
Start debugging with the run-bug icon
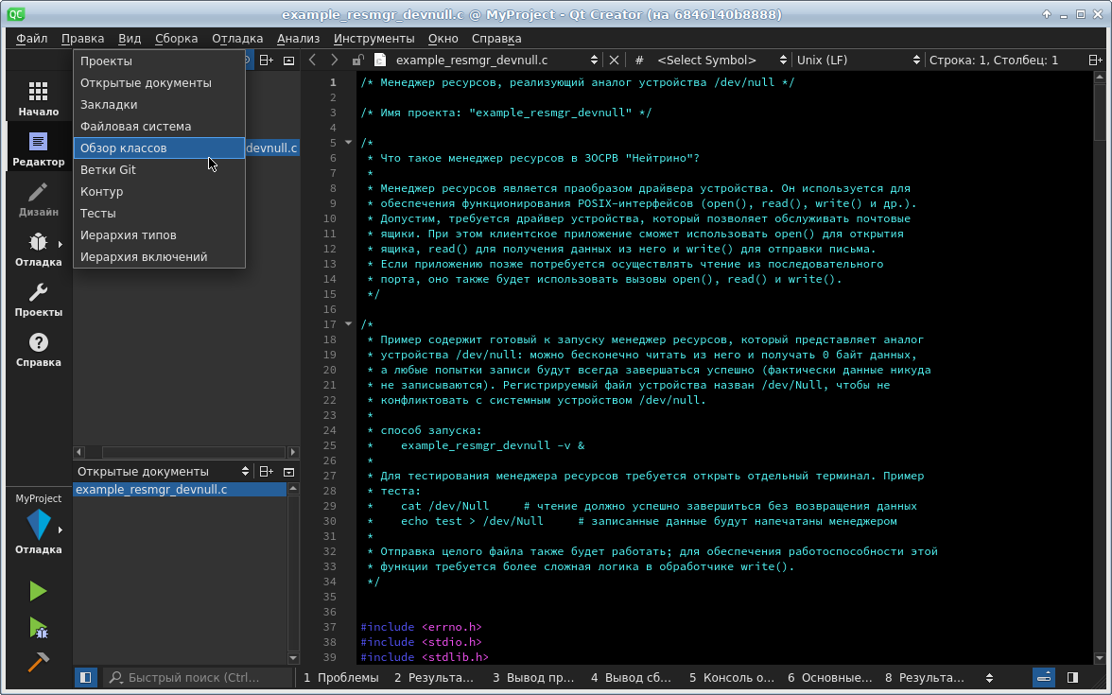pos(38,627)
